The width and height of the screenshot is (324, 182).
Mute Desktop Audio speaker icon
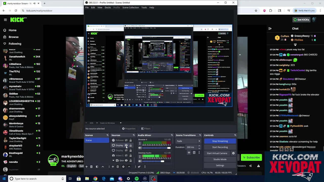tap(140, 161)
